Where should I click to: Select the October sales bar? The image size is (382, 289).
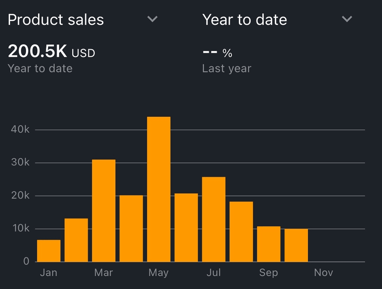pos(296,245)
